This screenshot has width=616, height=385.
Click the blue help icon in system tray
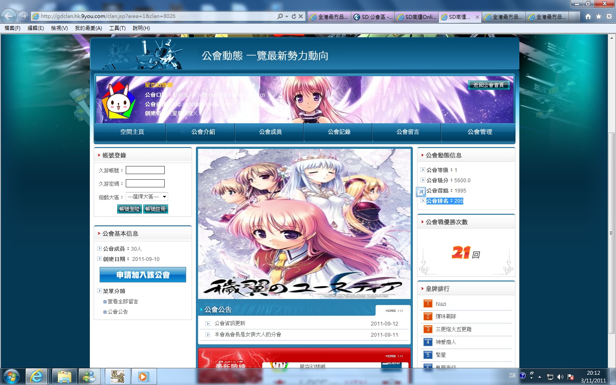[x=522, y=376]
